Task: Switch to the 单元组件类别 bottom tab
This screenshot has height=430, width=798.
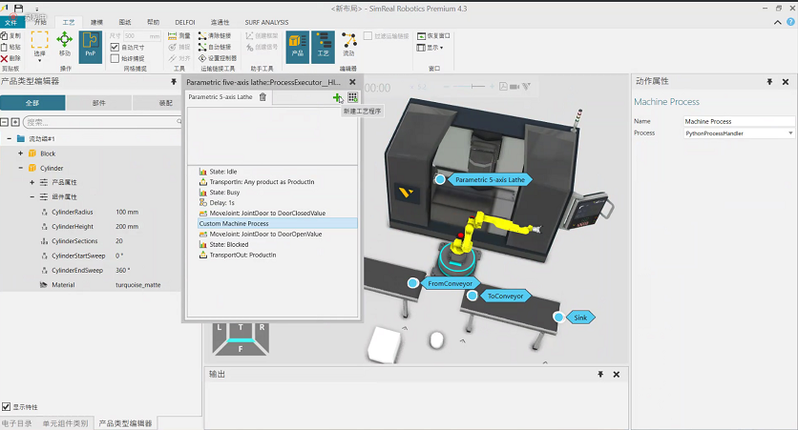Action: (x=65, y=423)
